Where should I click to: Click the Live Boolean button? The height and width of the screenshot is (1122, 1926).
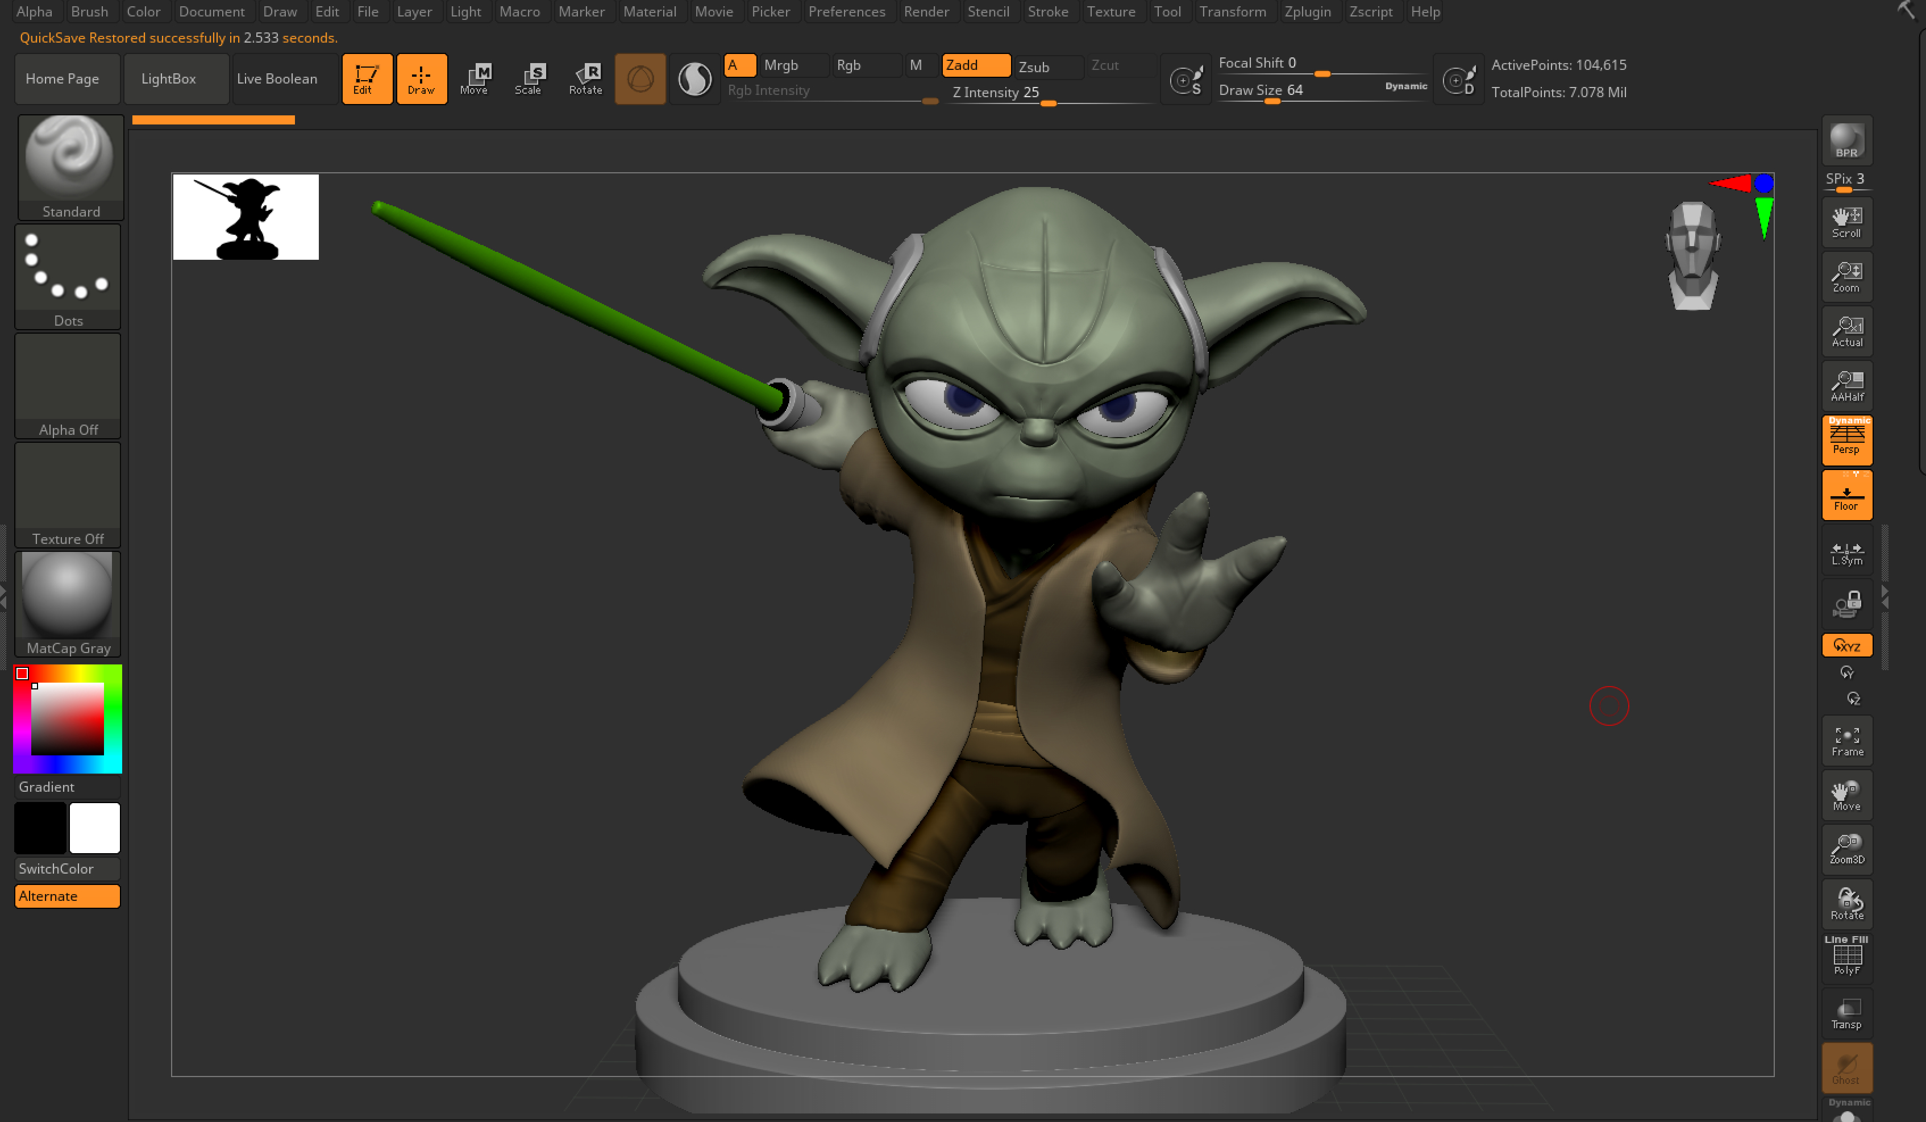tap(284, 79)
